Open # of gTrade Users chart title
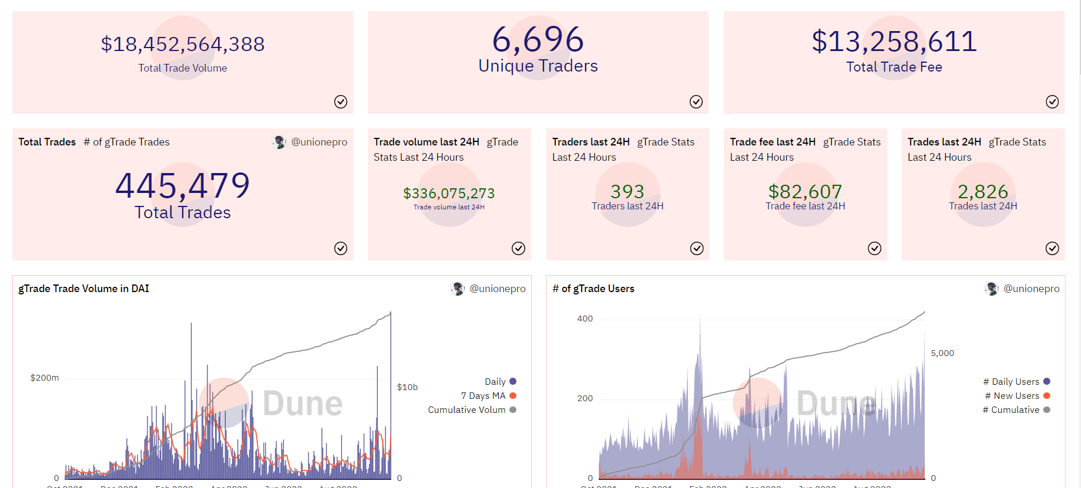The image size is (1081, 488). click(593, 289)
